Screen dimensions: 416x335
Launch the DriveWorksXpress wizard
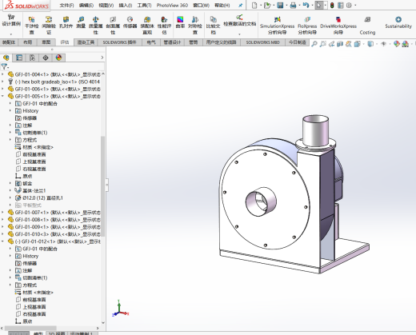[338, 25]
